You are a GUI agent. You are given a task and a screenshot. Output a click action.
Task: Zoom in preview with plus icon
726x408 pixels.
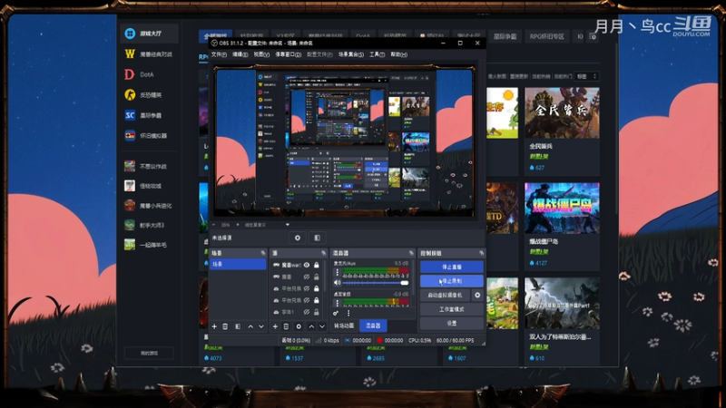pyautogui.click(x=238, y=225)
